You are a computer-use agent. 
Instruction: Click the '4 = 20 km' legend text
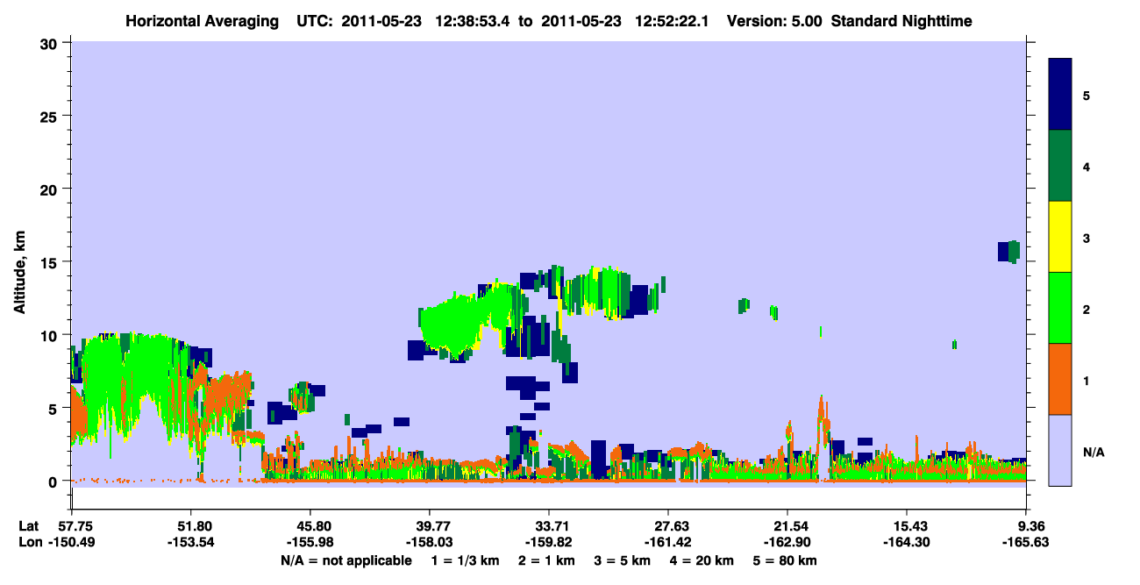(704, 560)
